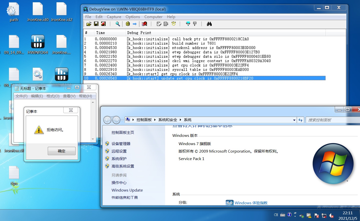The width and height of the screenshot is (360, 221).
Task: Open 操作中心 link
Action: tap(119, 183)
